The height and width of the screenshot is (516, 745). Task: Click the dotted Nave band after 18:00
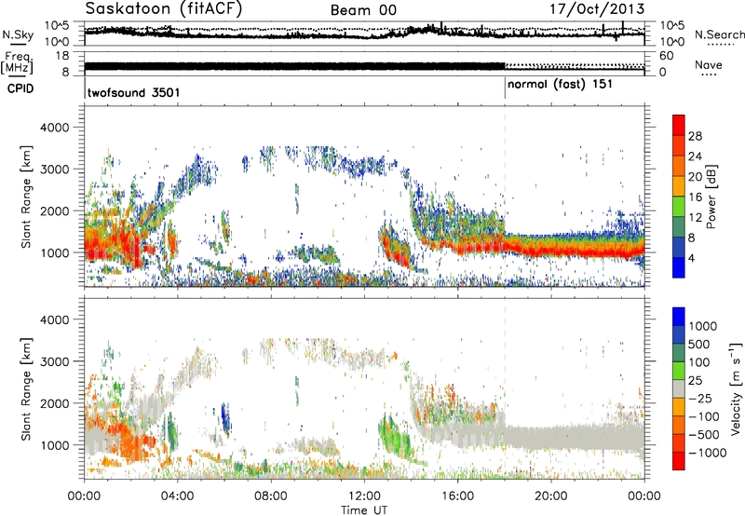tap(575, 65)
